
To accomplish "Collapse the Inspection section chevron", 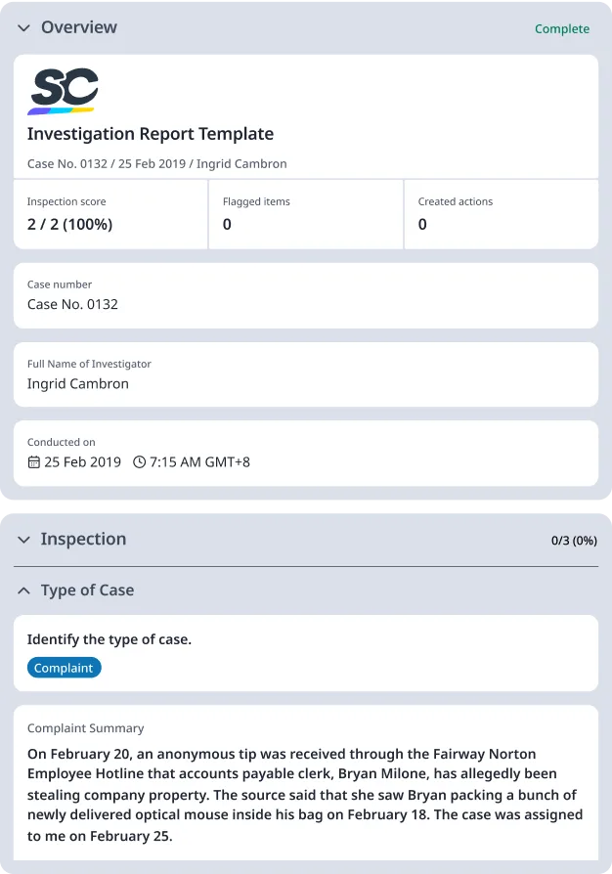I will click(24, 540).
